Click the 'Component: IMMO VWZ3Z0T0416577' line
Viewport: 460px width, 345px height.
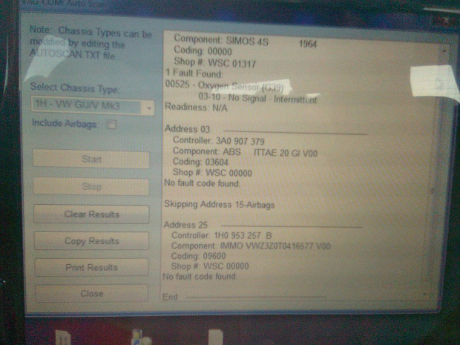251,246
